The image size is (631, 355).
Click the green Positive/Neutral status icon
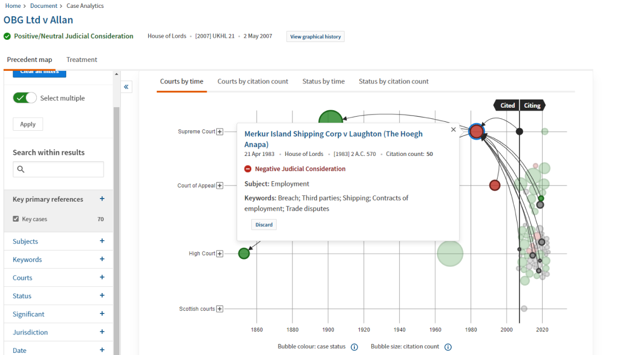pos(7,36)
